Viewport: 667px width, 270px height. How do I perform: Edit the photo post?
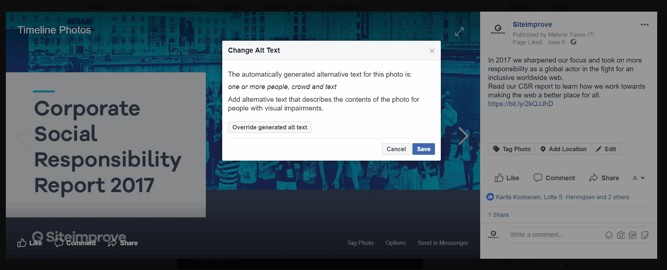[x=605, y=149]
